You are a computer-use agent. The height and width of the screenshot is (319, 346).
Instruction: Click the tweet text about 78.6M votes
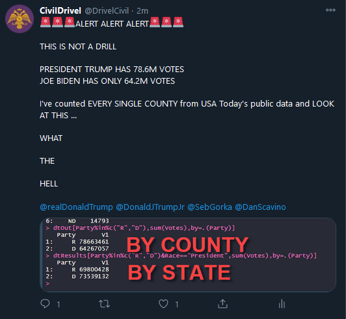pos(112,70)
